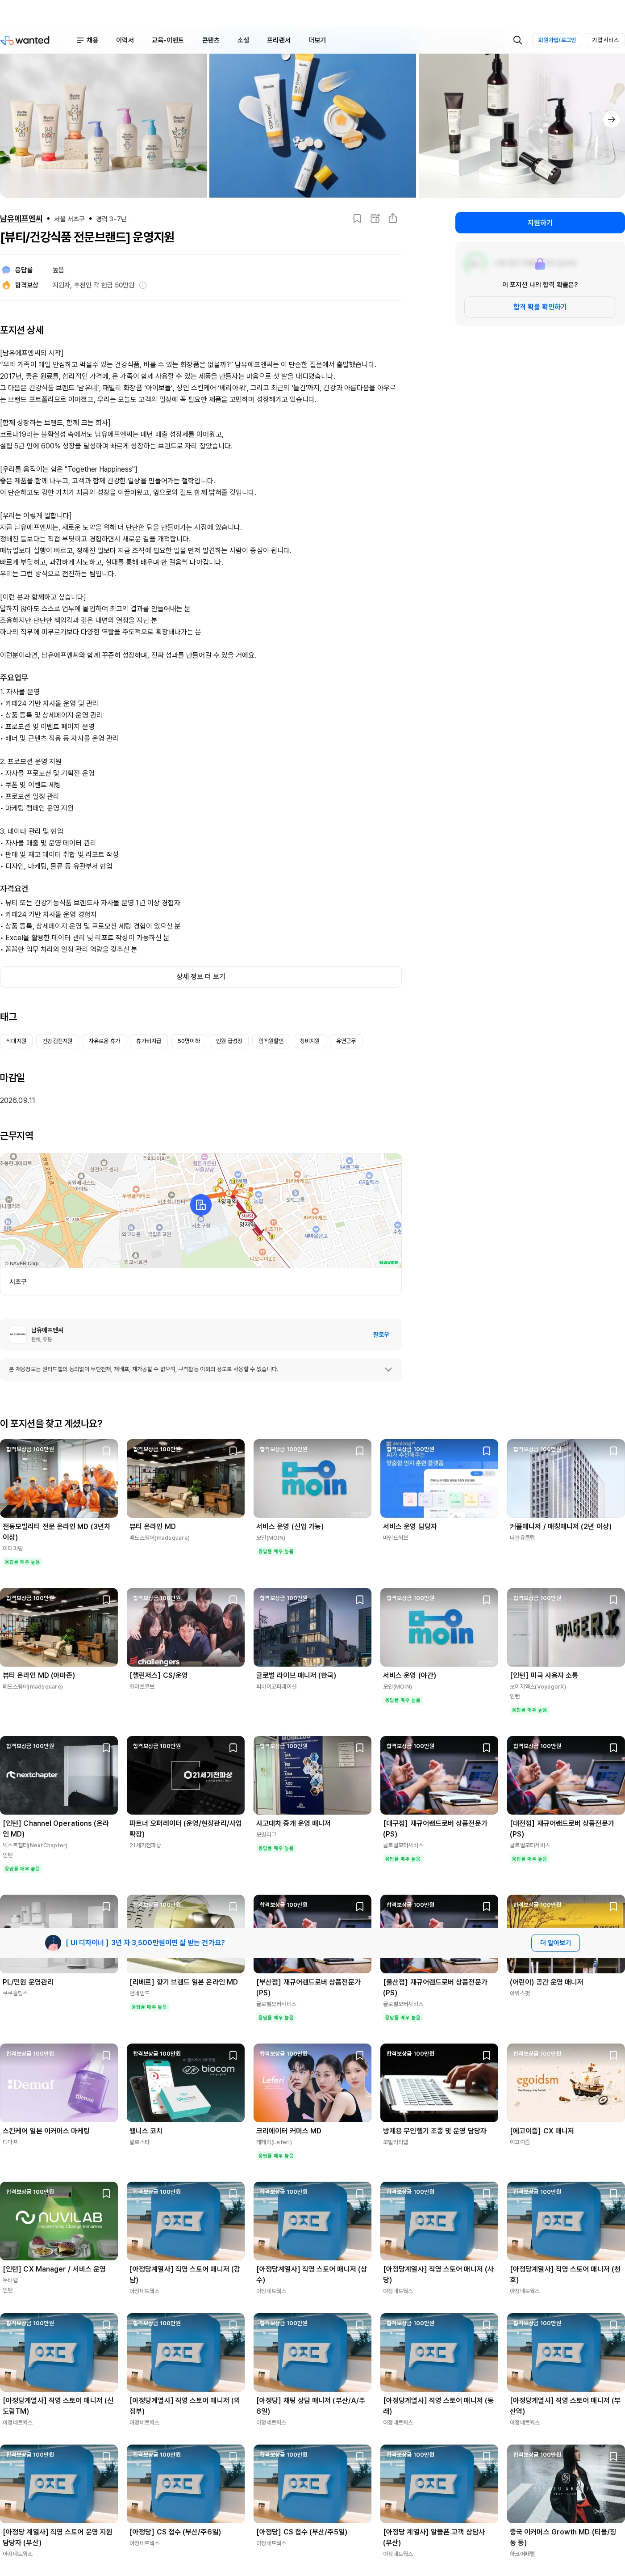Select the 유연근무 tag

346,1041
